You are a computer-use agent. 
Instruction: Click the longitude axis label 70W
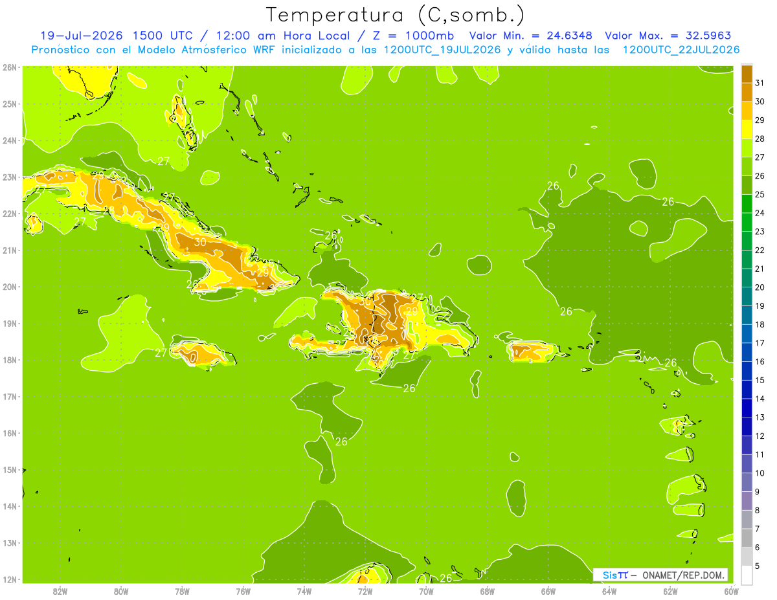pos(426,590)
